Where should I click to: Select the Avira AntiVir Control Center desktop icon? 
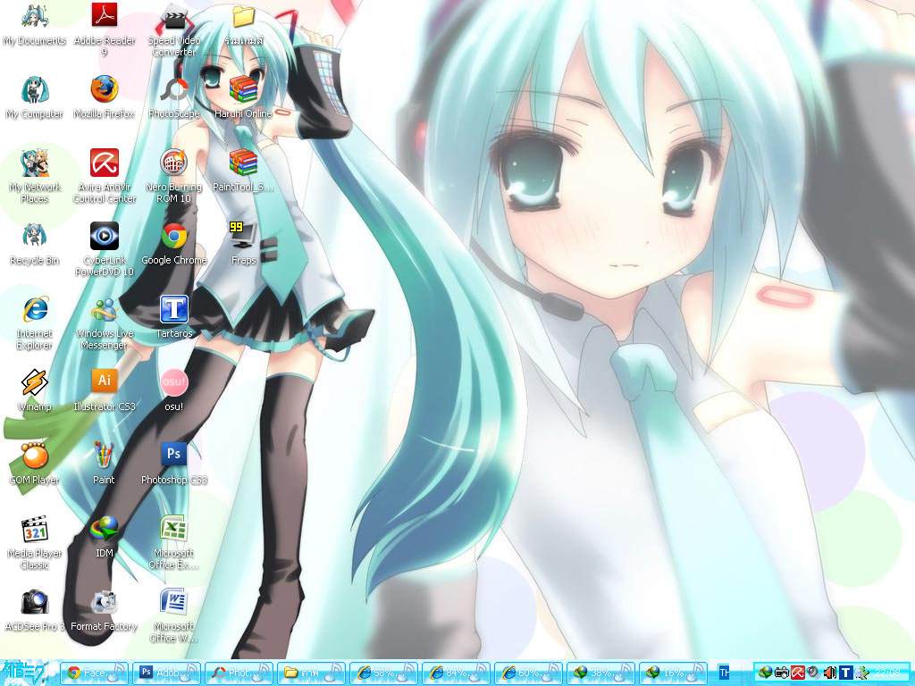click(x=105, y=176)
